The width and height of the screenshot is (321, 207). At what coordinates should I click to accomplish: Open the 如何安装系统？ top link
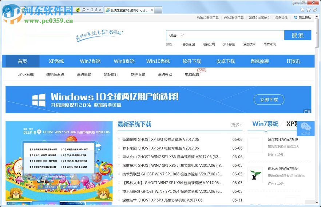pyautogui.click(x=259, y=18)
